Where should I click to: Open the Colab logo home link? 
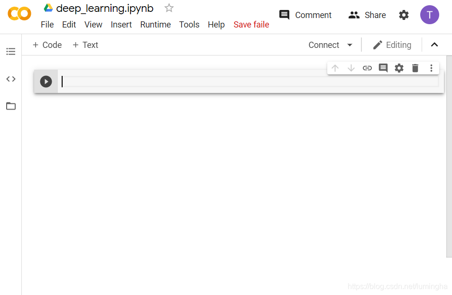click(x=19, y=14)
